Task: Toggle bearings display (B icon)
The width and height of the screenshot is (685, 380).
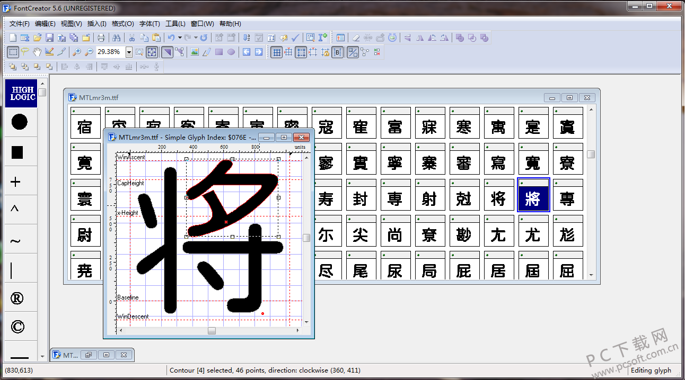Action: [x=338, y=52]
